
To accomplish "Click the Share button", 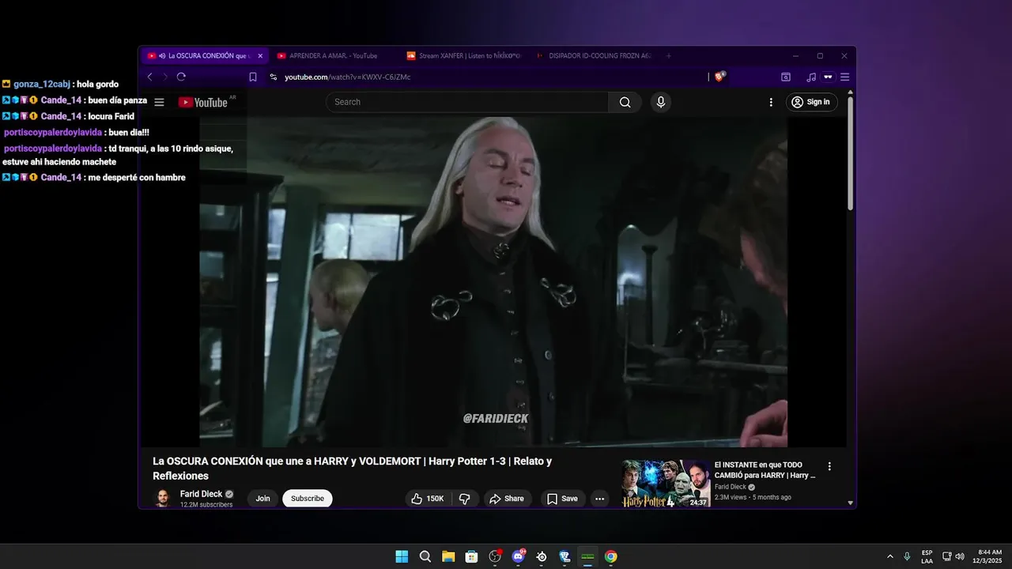I will click(x=507, y=499).
